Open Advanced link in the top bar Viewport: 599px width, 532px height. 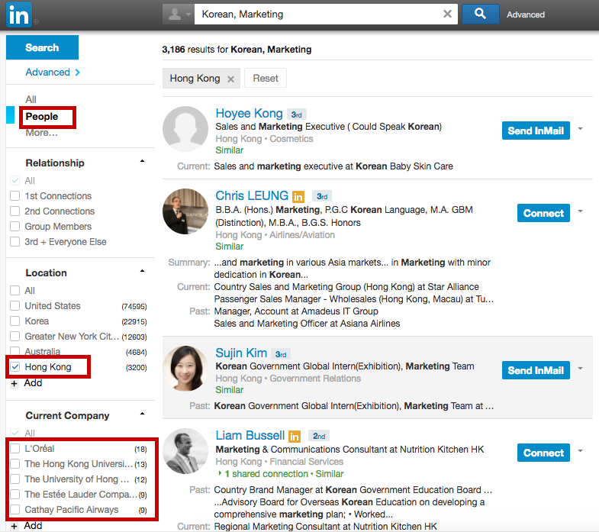(x=526, y=15)
